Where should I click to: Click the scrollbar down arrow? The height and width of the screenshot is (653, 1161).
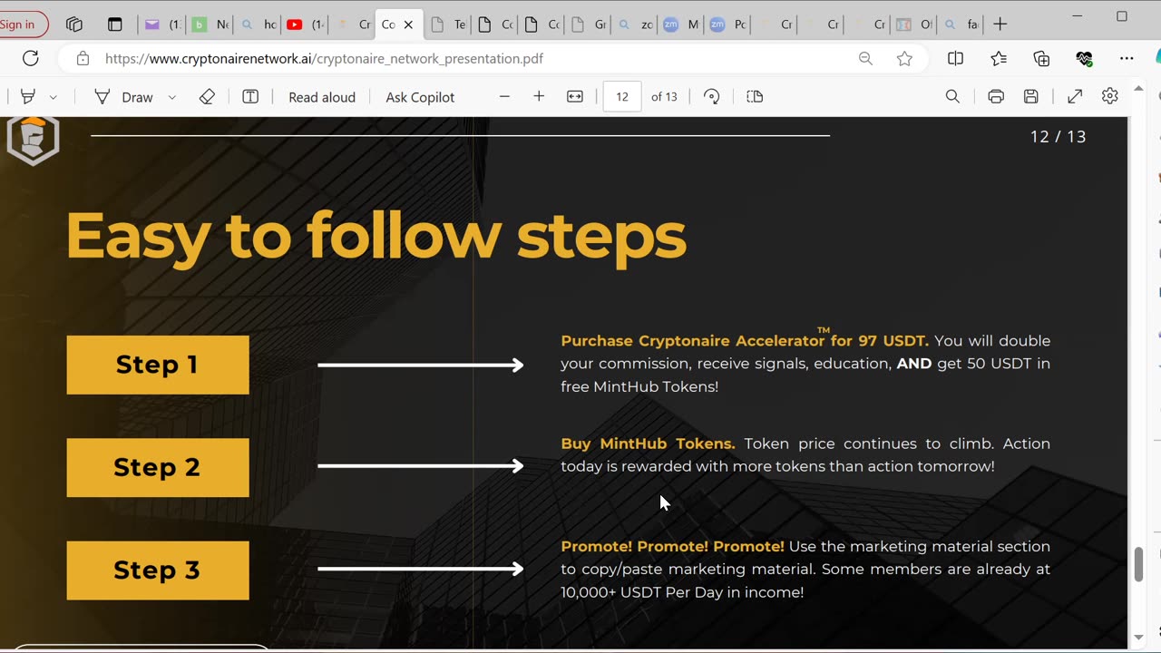click(1139, 638)
